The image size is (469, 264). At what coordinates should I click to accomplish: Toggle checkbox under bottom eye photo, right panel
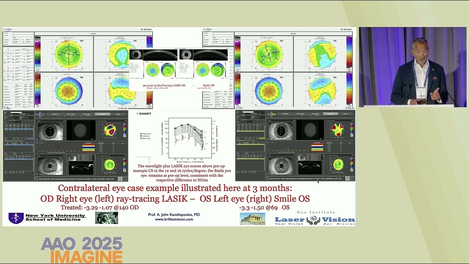[x=268, y=174]
